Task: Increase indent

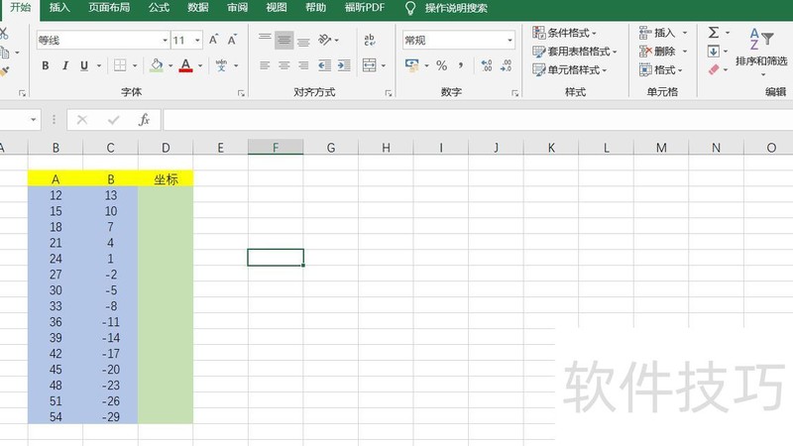Action: coord(344,65)
